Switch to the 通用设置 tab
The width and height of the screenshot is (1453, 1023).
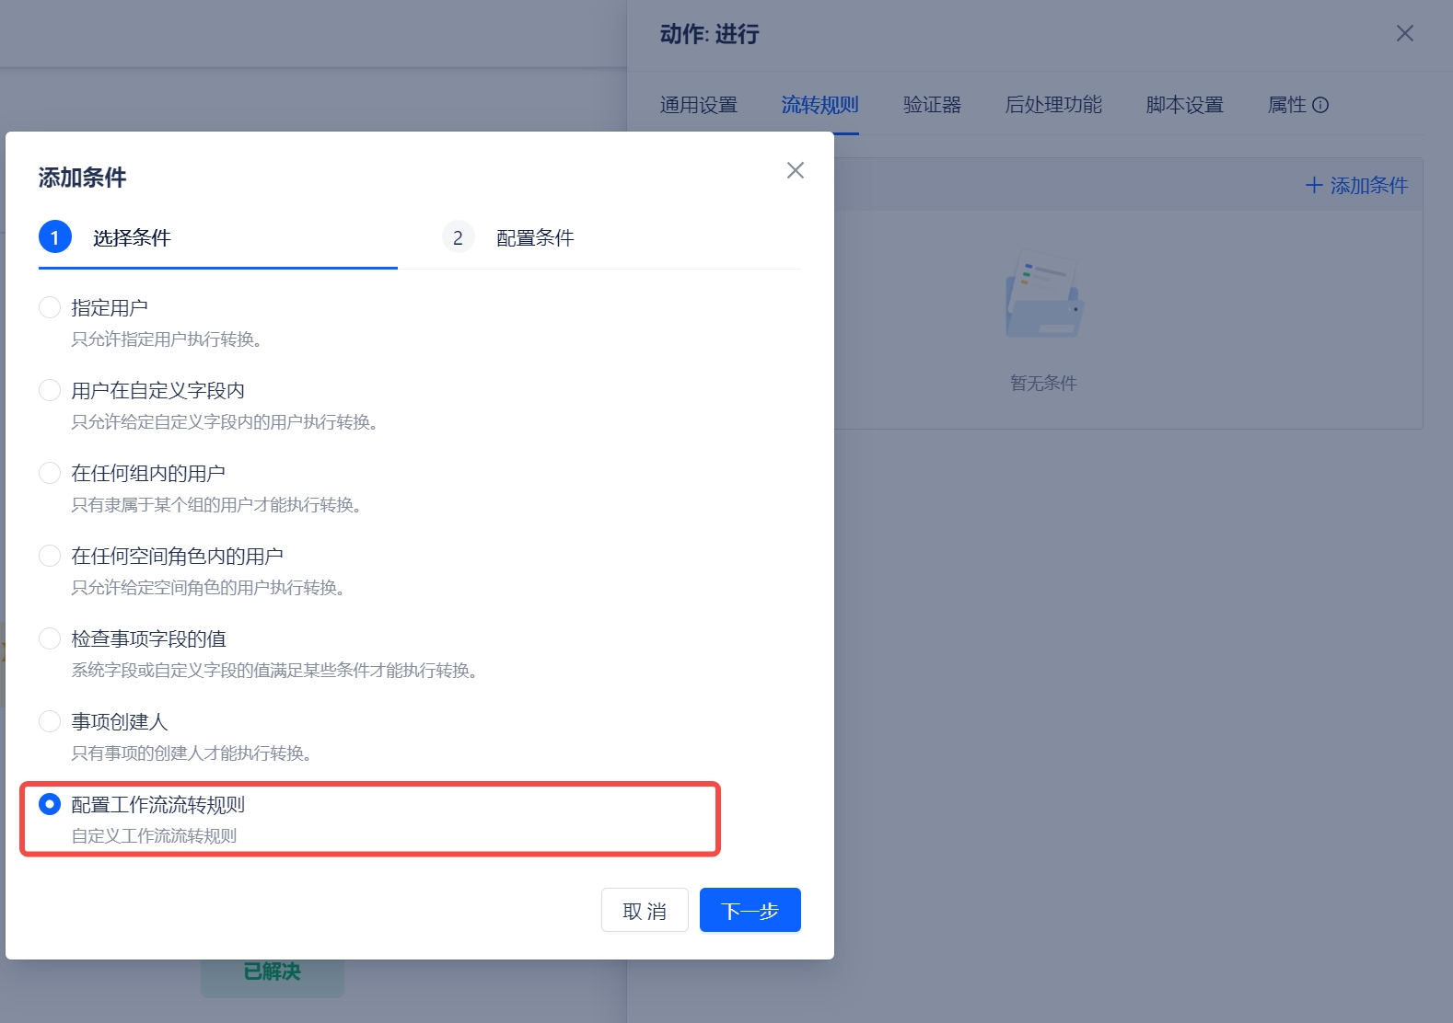698,105
